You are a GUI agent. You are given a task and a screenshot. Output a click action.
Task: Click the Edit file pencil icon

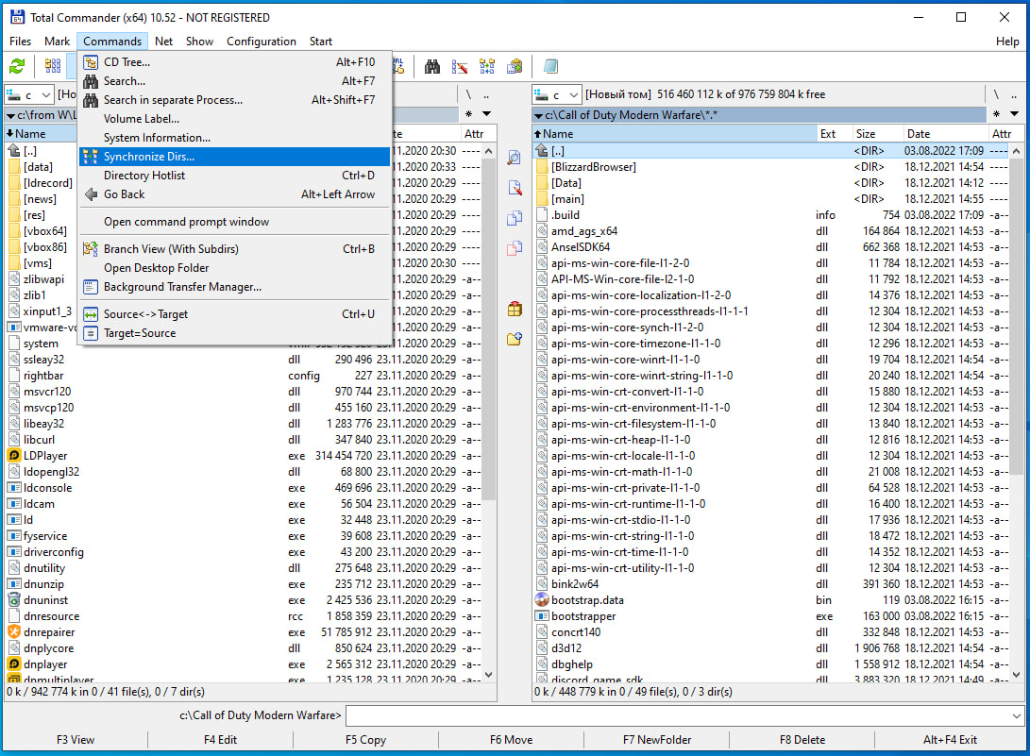coord(515,188)
